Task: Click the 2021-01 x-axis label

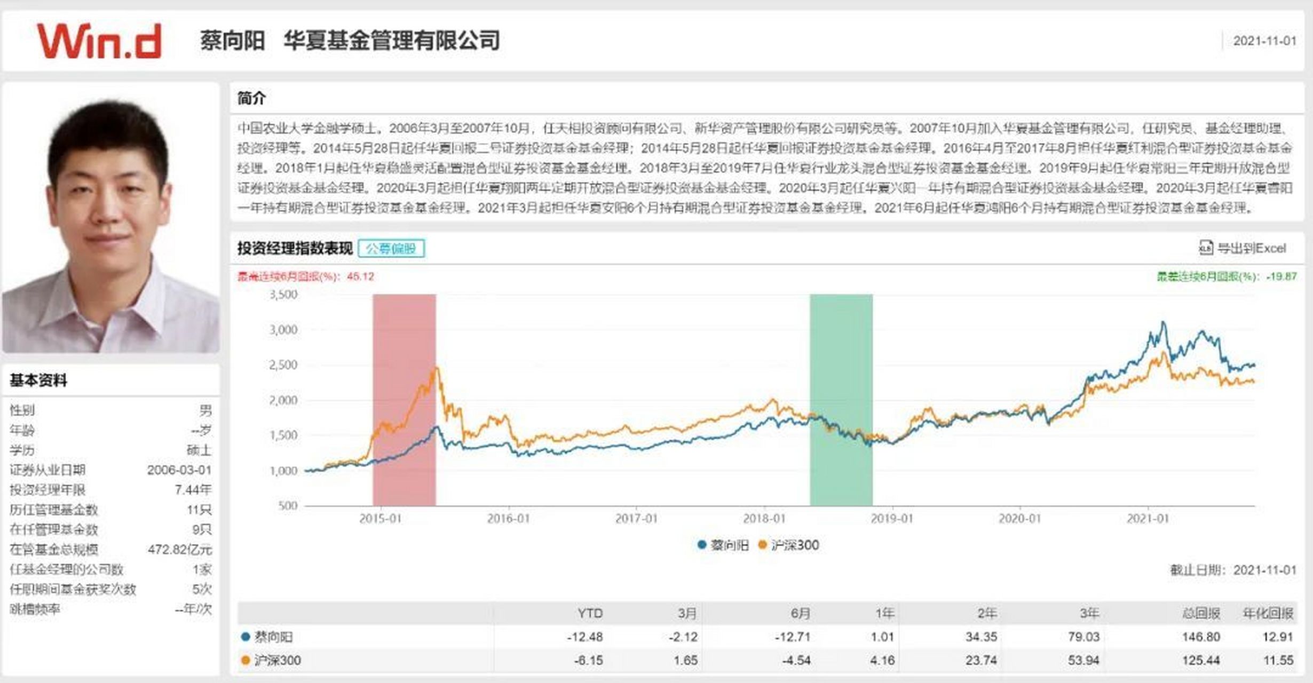Action: click(1148, 518)
